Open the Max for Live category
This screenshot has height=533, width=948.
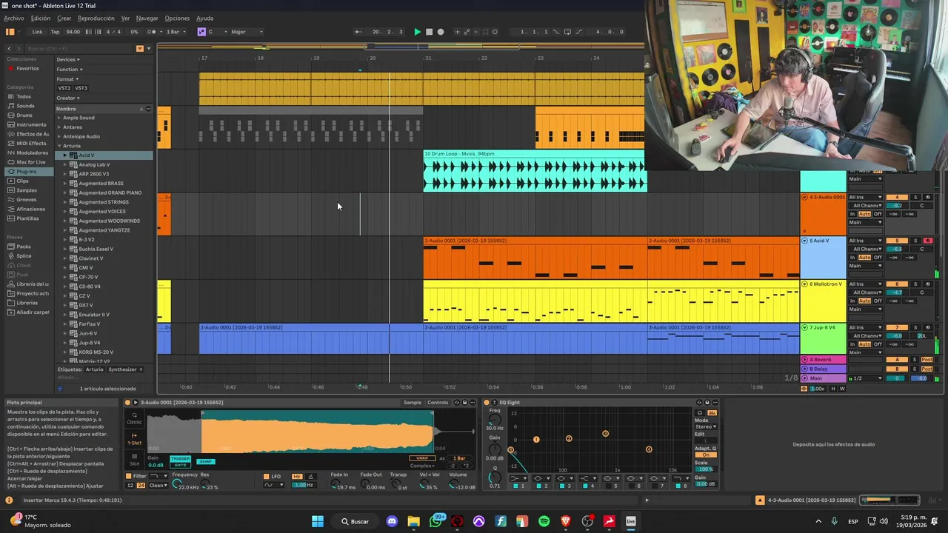coord(30,162)
